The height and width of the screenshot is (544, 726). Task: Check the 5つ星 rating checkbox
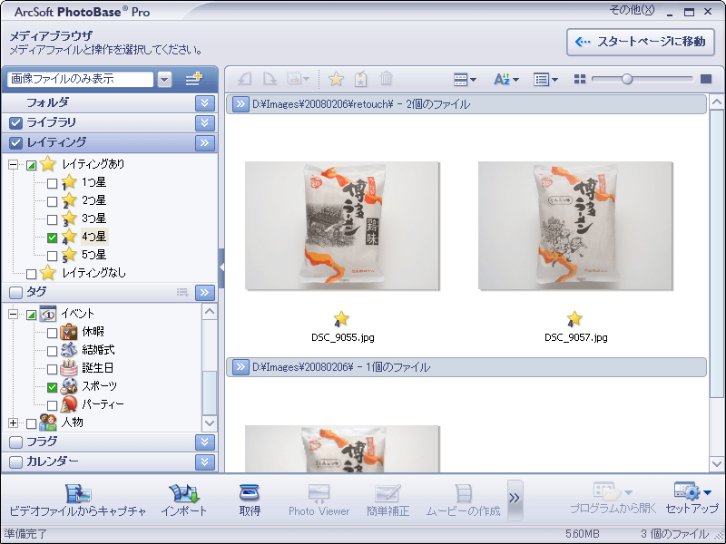click(x=52, y=256)
